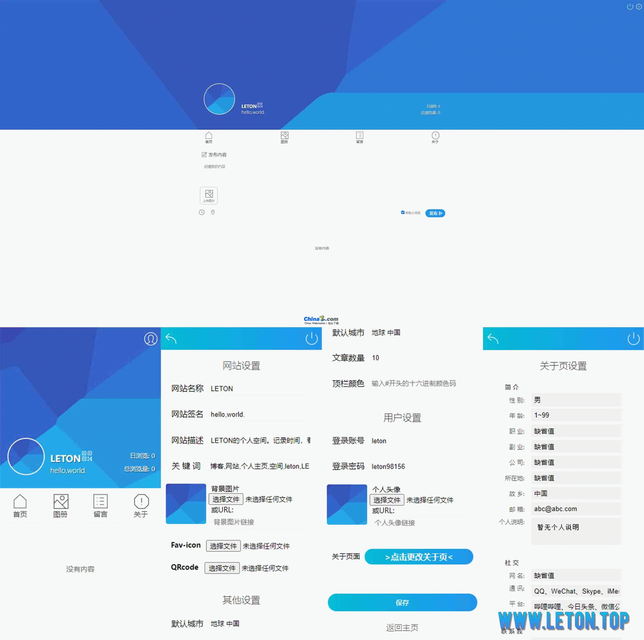Click back arrow in 关于页设置 header
The height and width of the screenshot is (640, 644).
pyautogui.click(x=493, y=339)
